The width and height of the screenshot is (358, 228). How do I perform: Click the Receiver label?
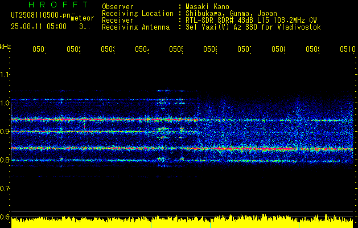click(118, 21)
